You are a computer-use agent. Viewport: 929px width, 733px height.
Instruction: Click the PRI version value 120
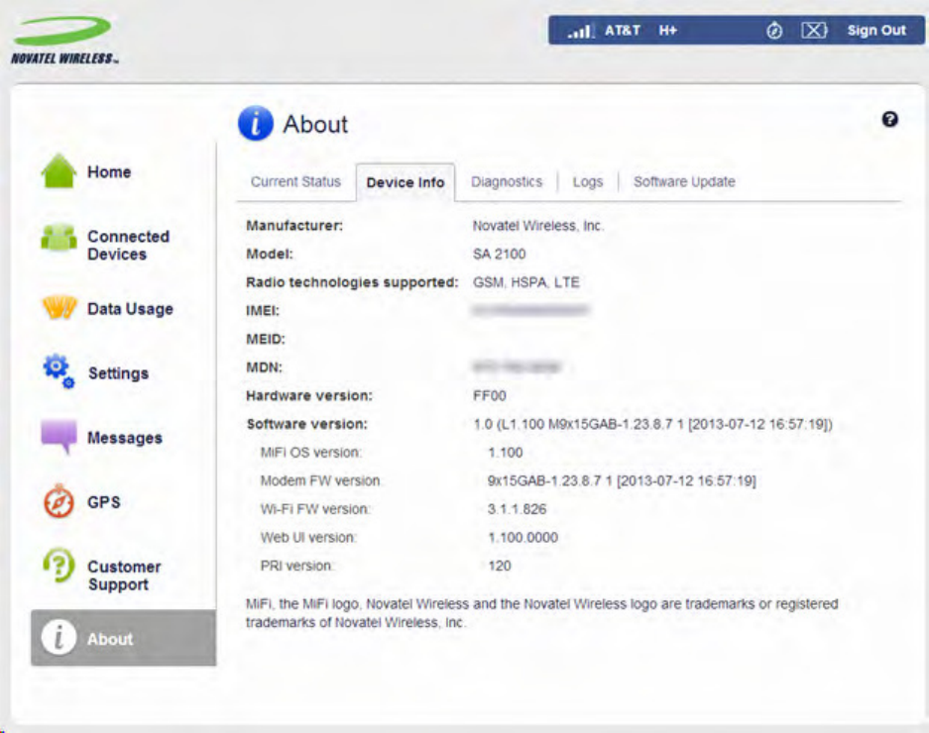tap(500, 566)
